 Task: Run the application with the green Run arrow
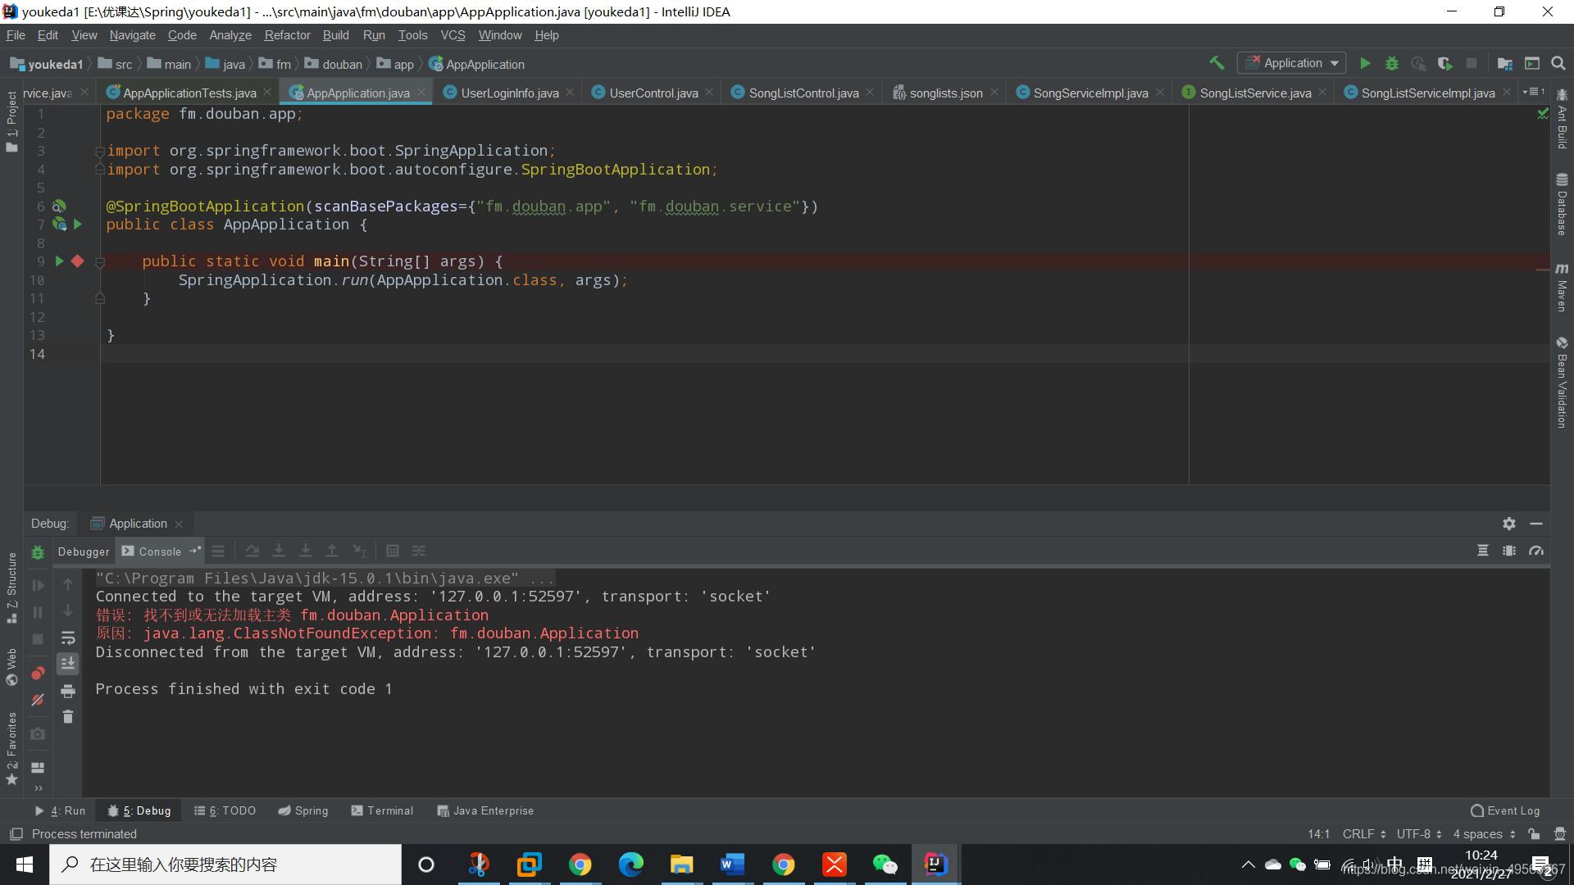tap(1366, 63)
